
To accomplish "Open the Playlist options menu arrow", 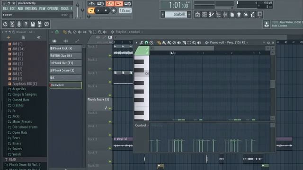I will [52, 32].
